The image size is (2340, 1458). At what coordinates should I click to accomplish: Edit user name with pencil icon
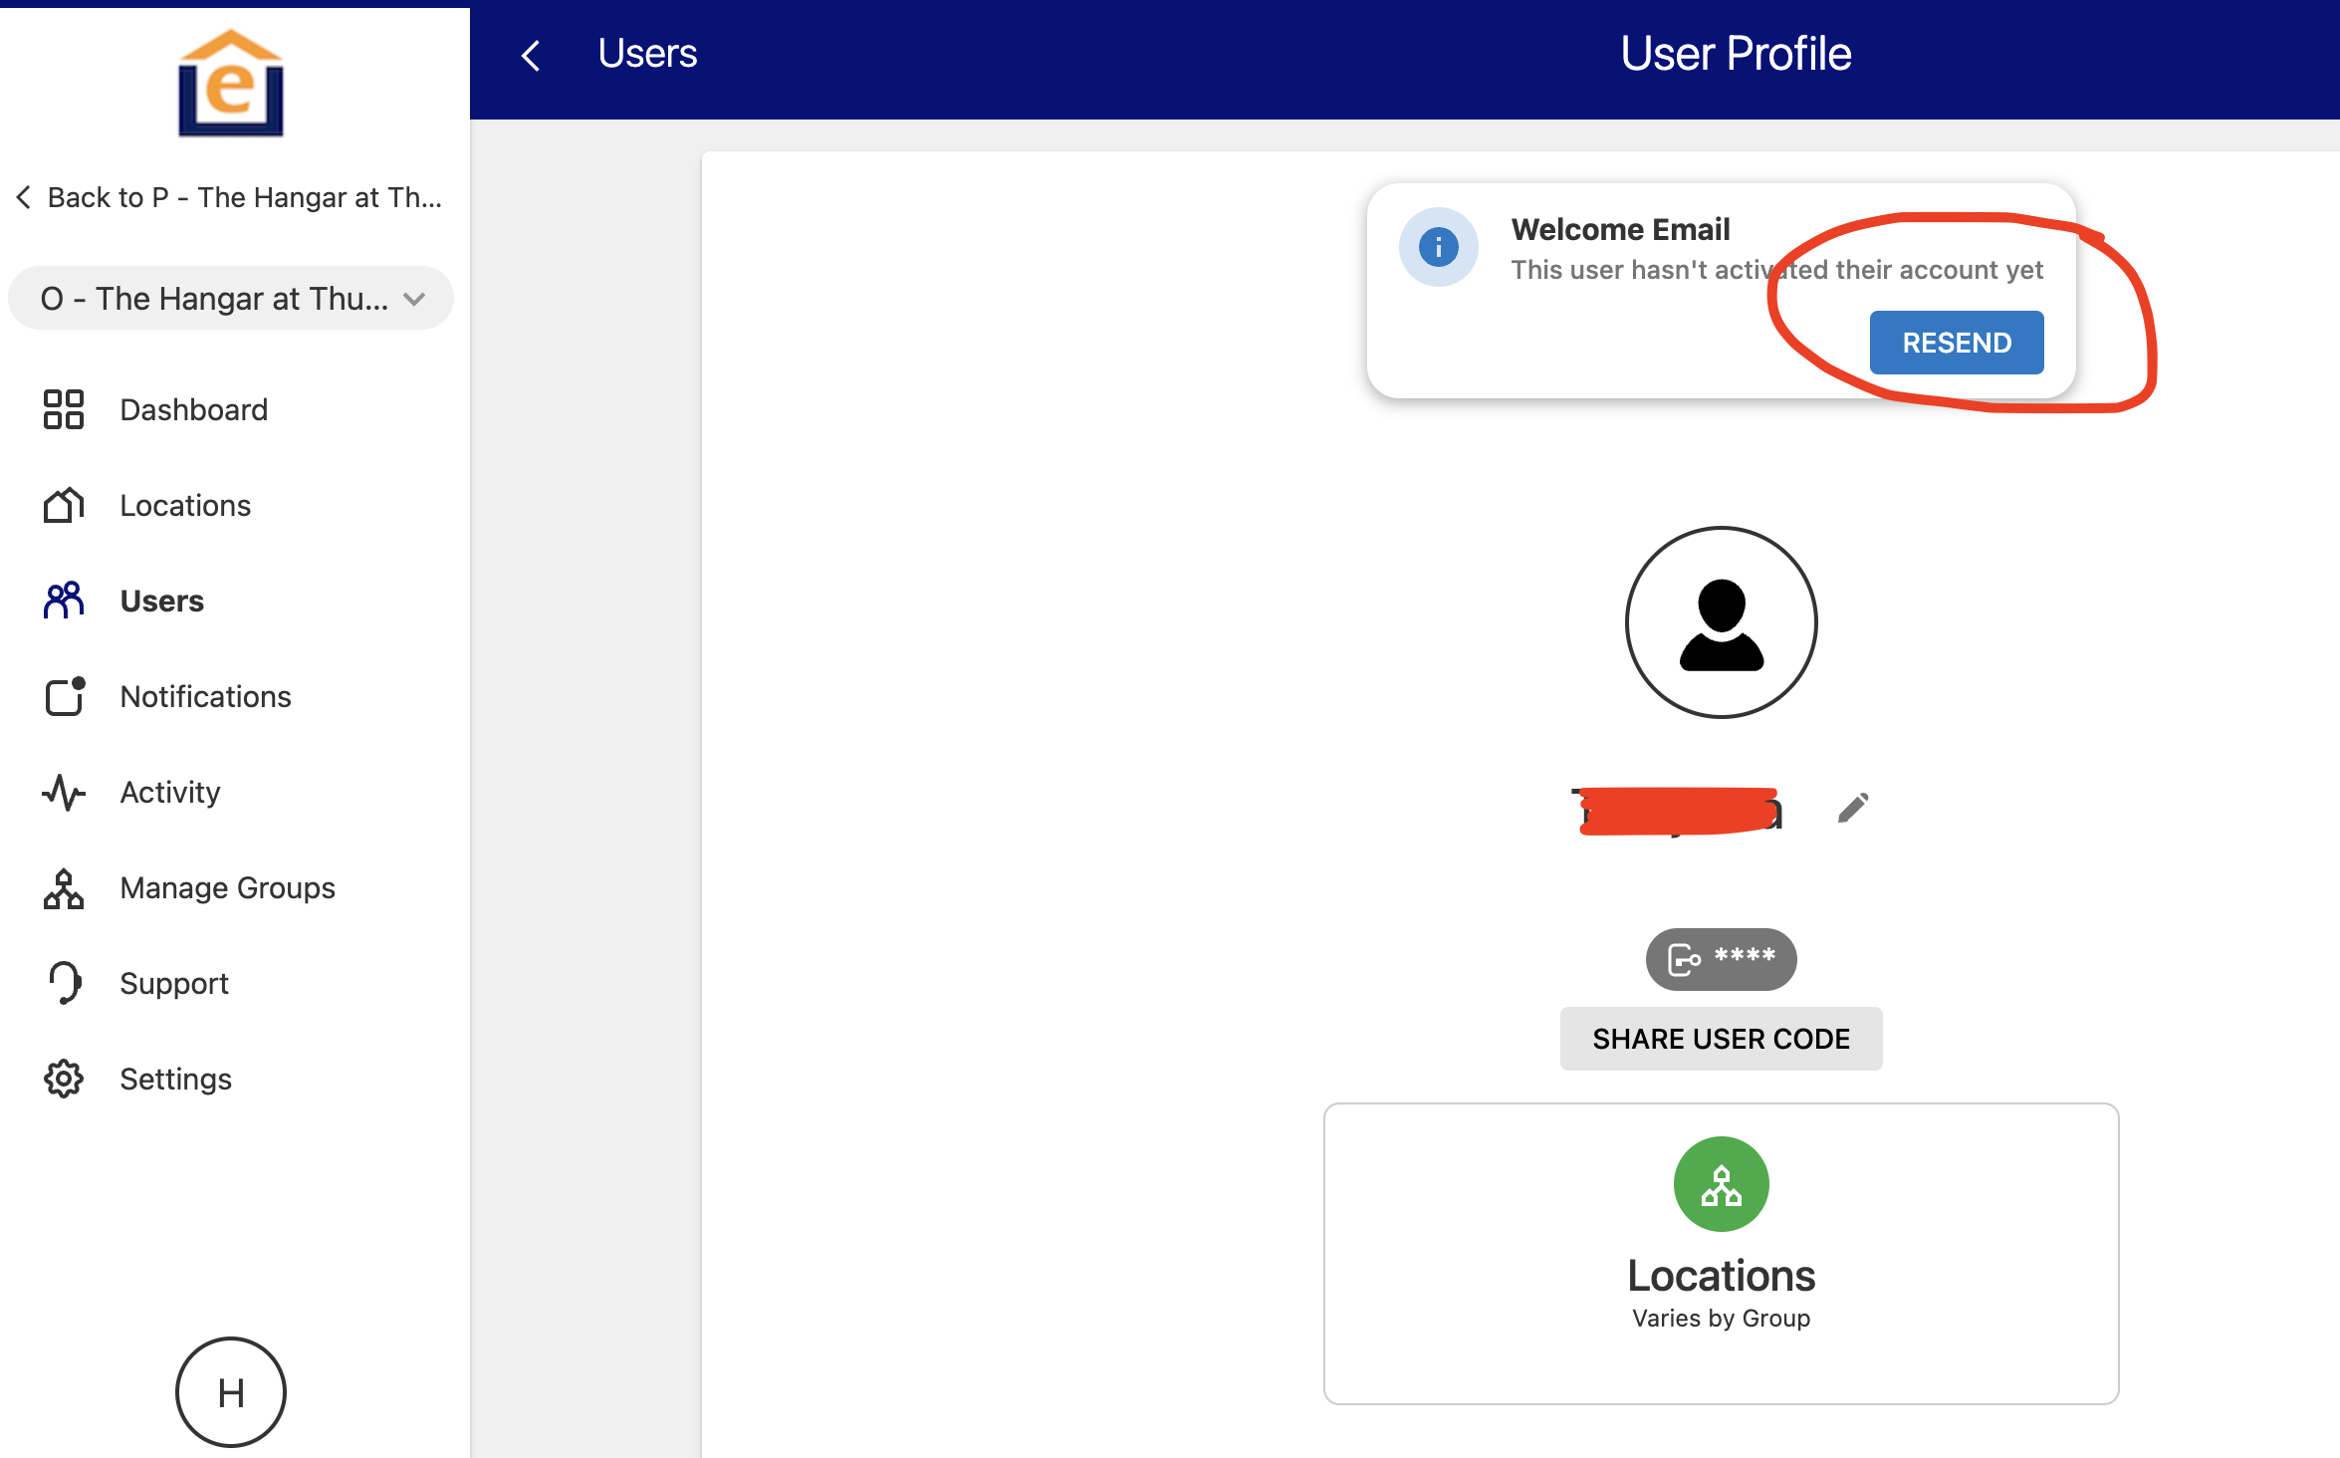tap(1852, 808)
